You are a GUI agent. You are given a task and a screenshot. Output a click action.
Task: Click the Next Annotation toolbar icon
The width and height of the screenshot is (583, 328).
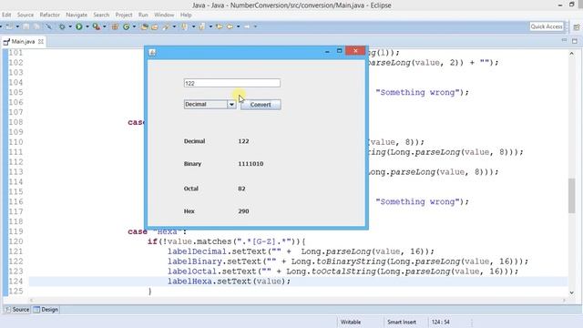pos(184,26)
